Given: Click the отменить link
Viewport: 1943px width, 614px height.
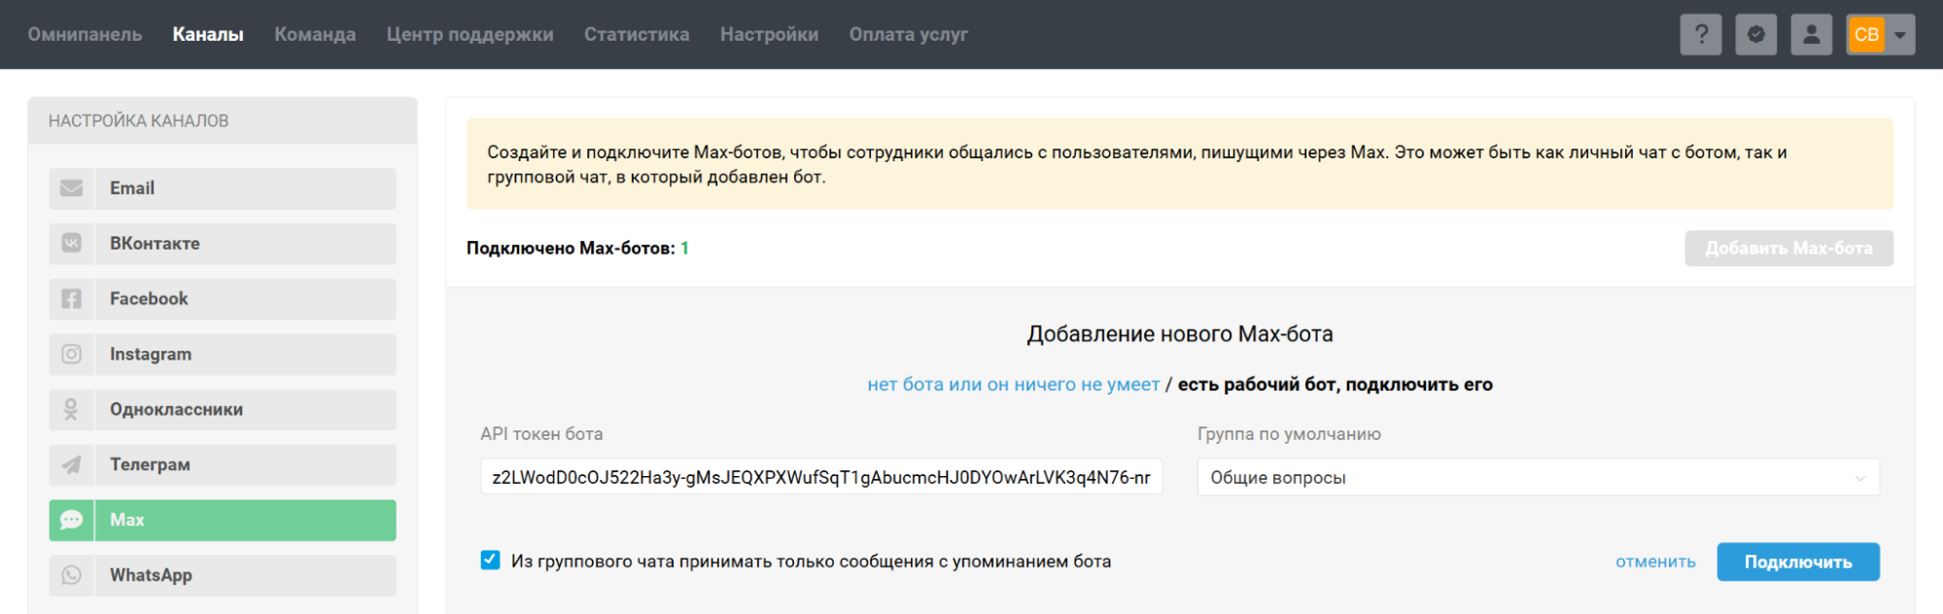Looking at the screenshot, I should coord(1654,562).
